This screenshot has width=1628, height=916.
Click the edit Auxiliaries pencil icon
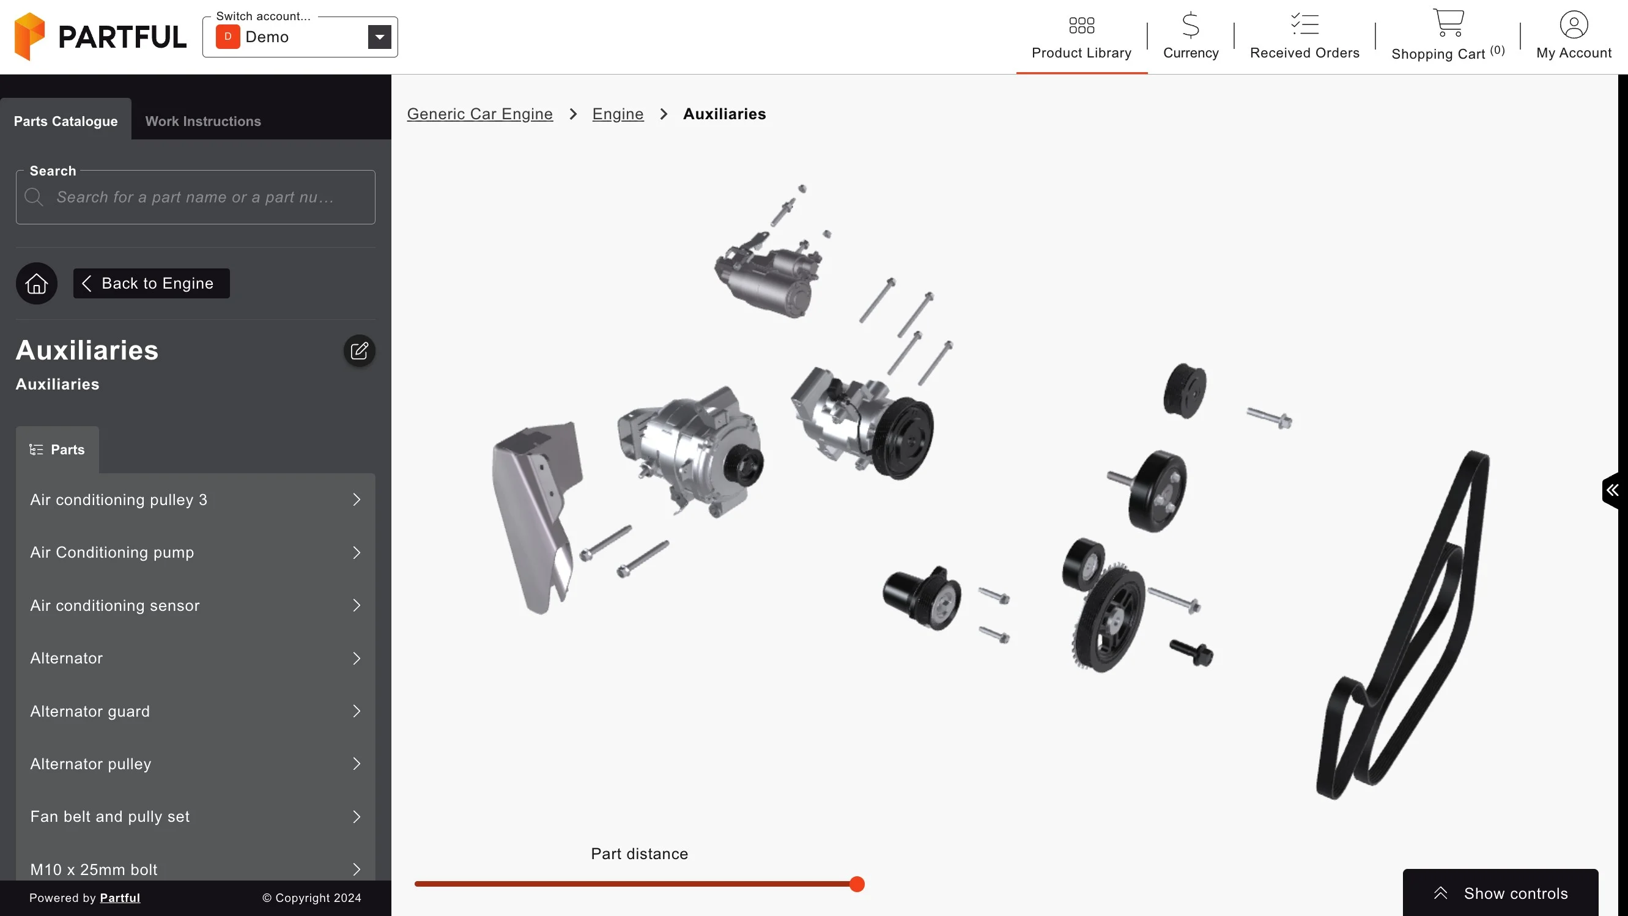[359, 350]
